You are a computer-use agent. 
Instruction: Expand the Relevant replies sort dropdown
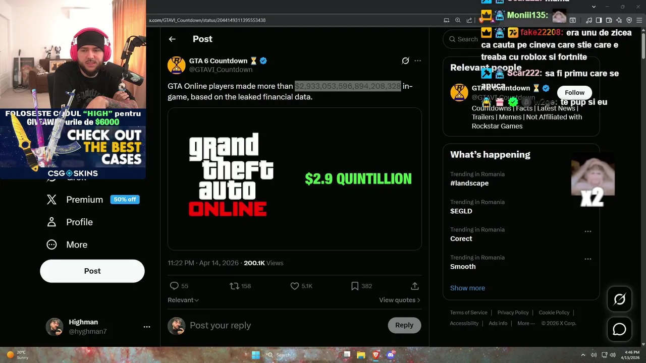(183, 300)
